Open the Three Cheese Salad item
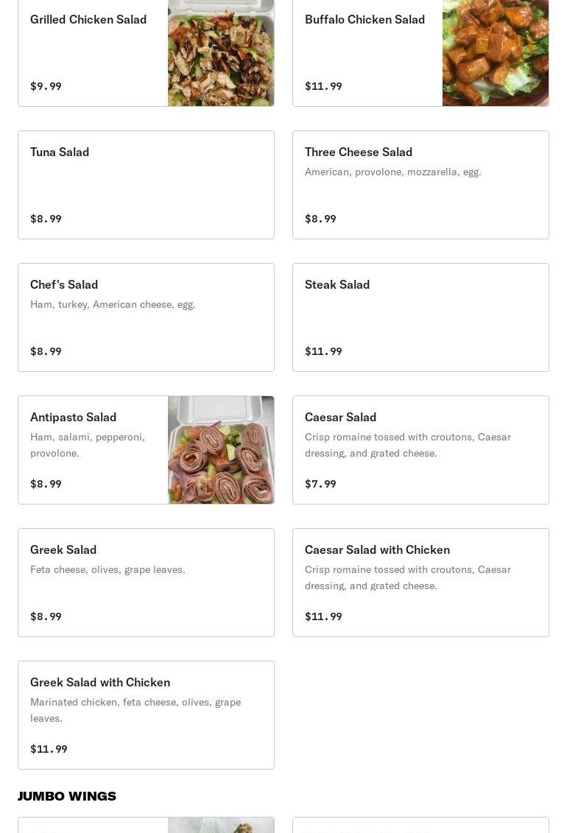This screenshot has height=833, width=567. [420, 185]
